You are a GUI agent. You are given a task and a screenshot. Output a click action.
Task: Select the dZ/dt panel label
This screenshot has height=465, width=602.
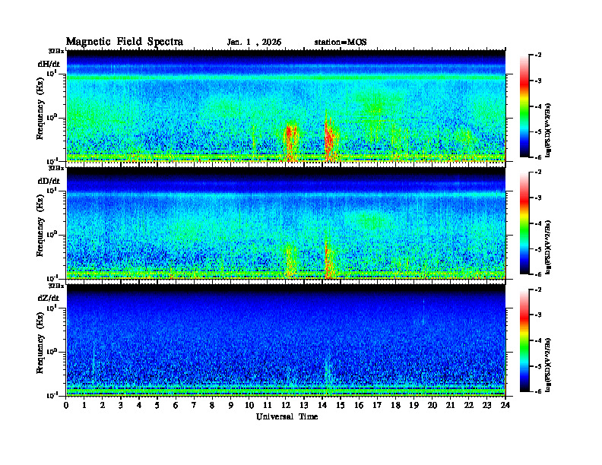point(49,298)
